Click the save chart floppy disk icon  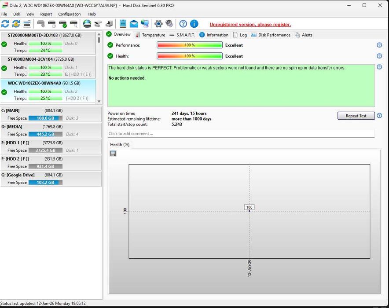[113, 154]
